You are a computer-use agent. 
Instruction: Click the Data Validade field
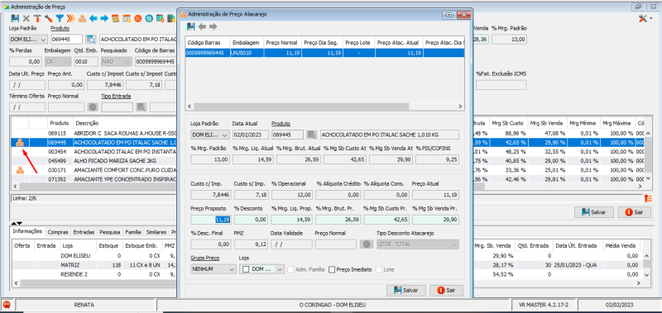pyautogui.click(x=291, y=244)
